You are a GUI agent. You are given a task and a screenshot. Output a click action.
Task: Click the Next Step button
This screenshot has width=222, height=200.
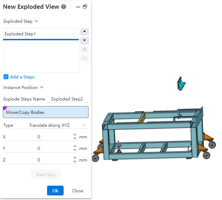coord(46,174)
